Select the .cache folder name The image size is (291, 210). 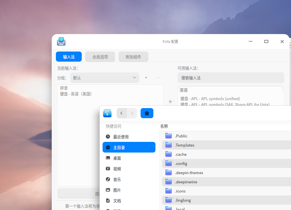coord(181,154)
